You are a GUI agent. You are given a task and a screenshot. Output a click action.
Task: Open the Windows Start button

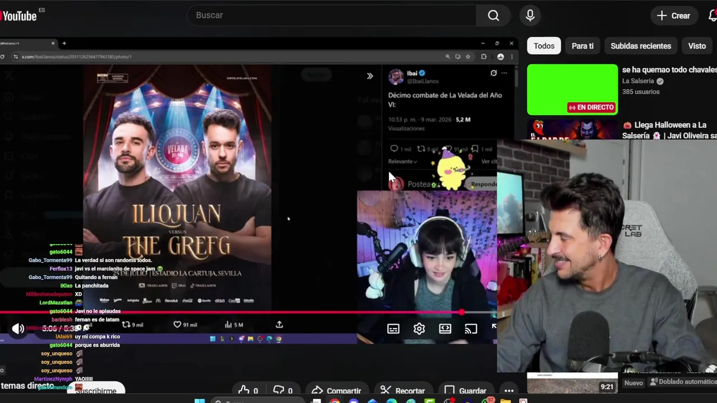[199, 401]
